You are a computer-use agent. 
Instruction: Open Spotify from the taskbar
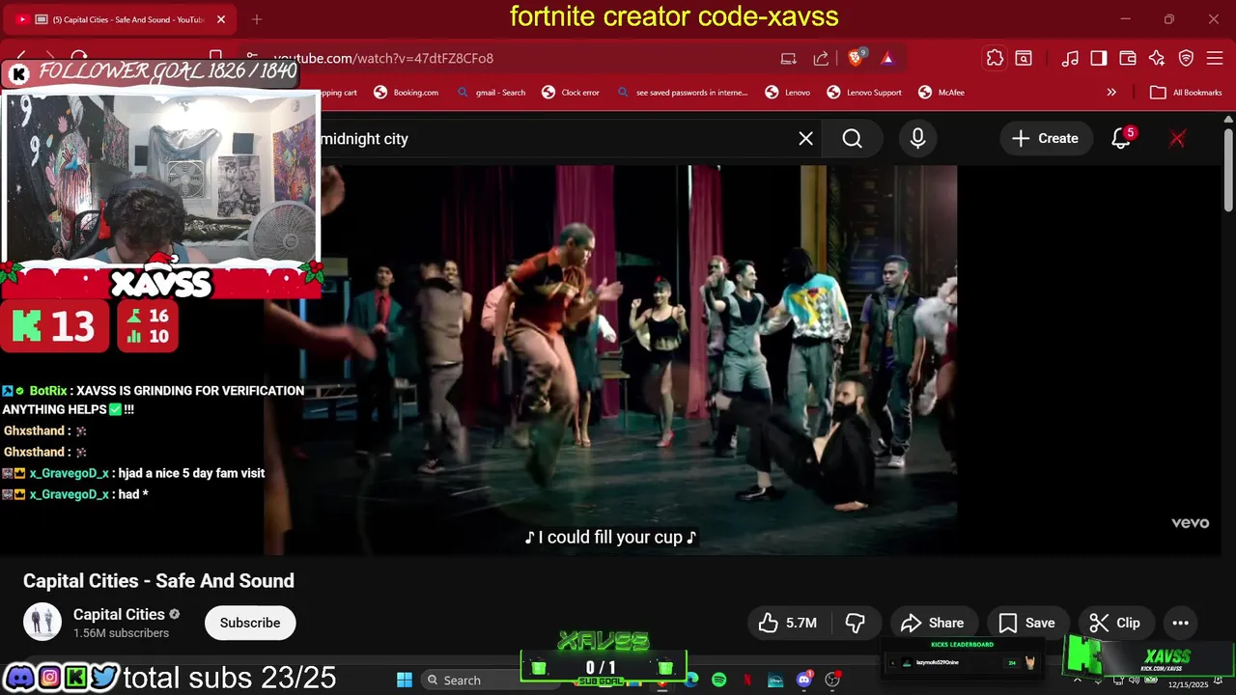718,681
